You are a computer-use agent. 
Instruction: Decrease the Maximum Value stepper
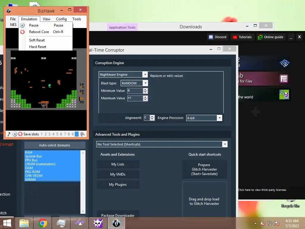(x=145, y=100)
